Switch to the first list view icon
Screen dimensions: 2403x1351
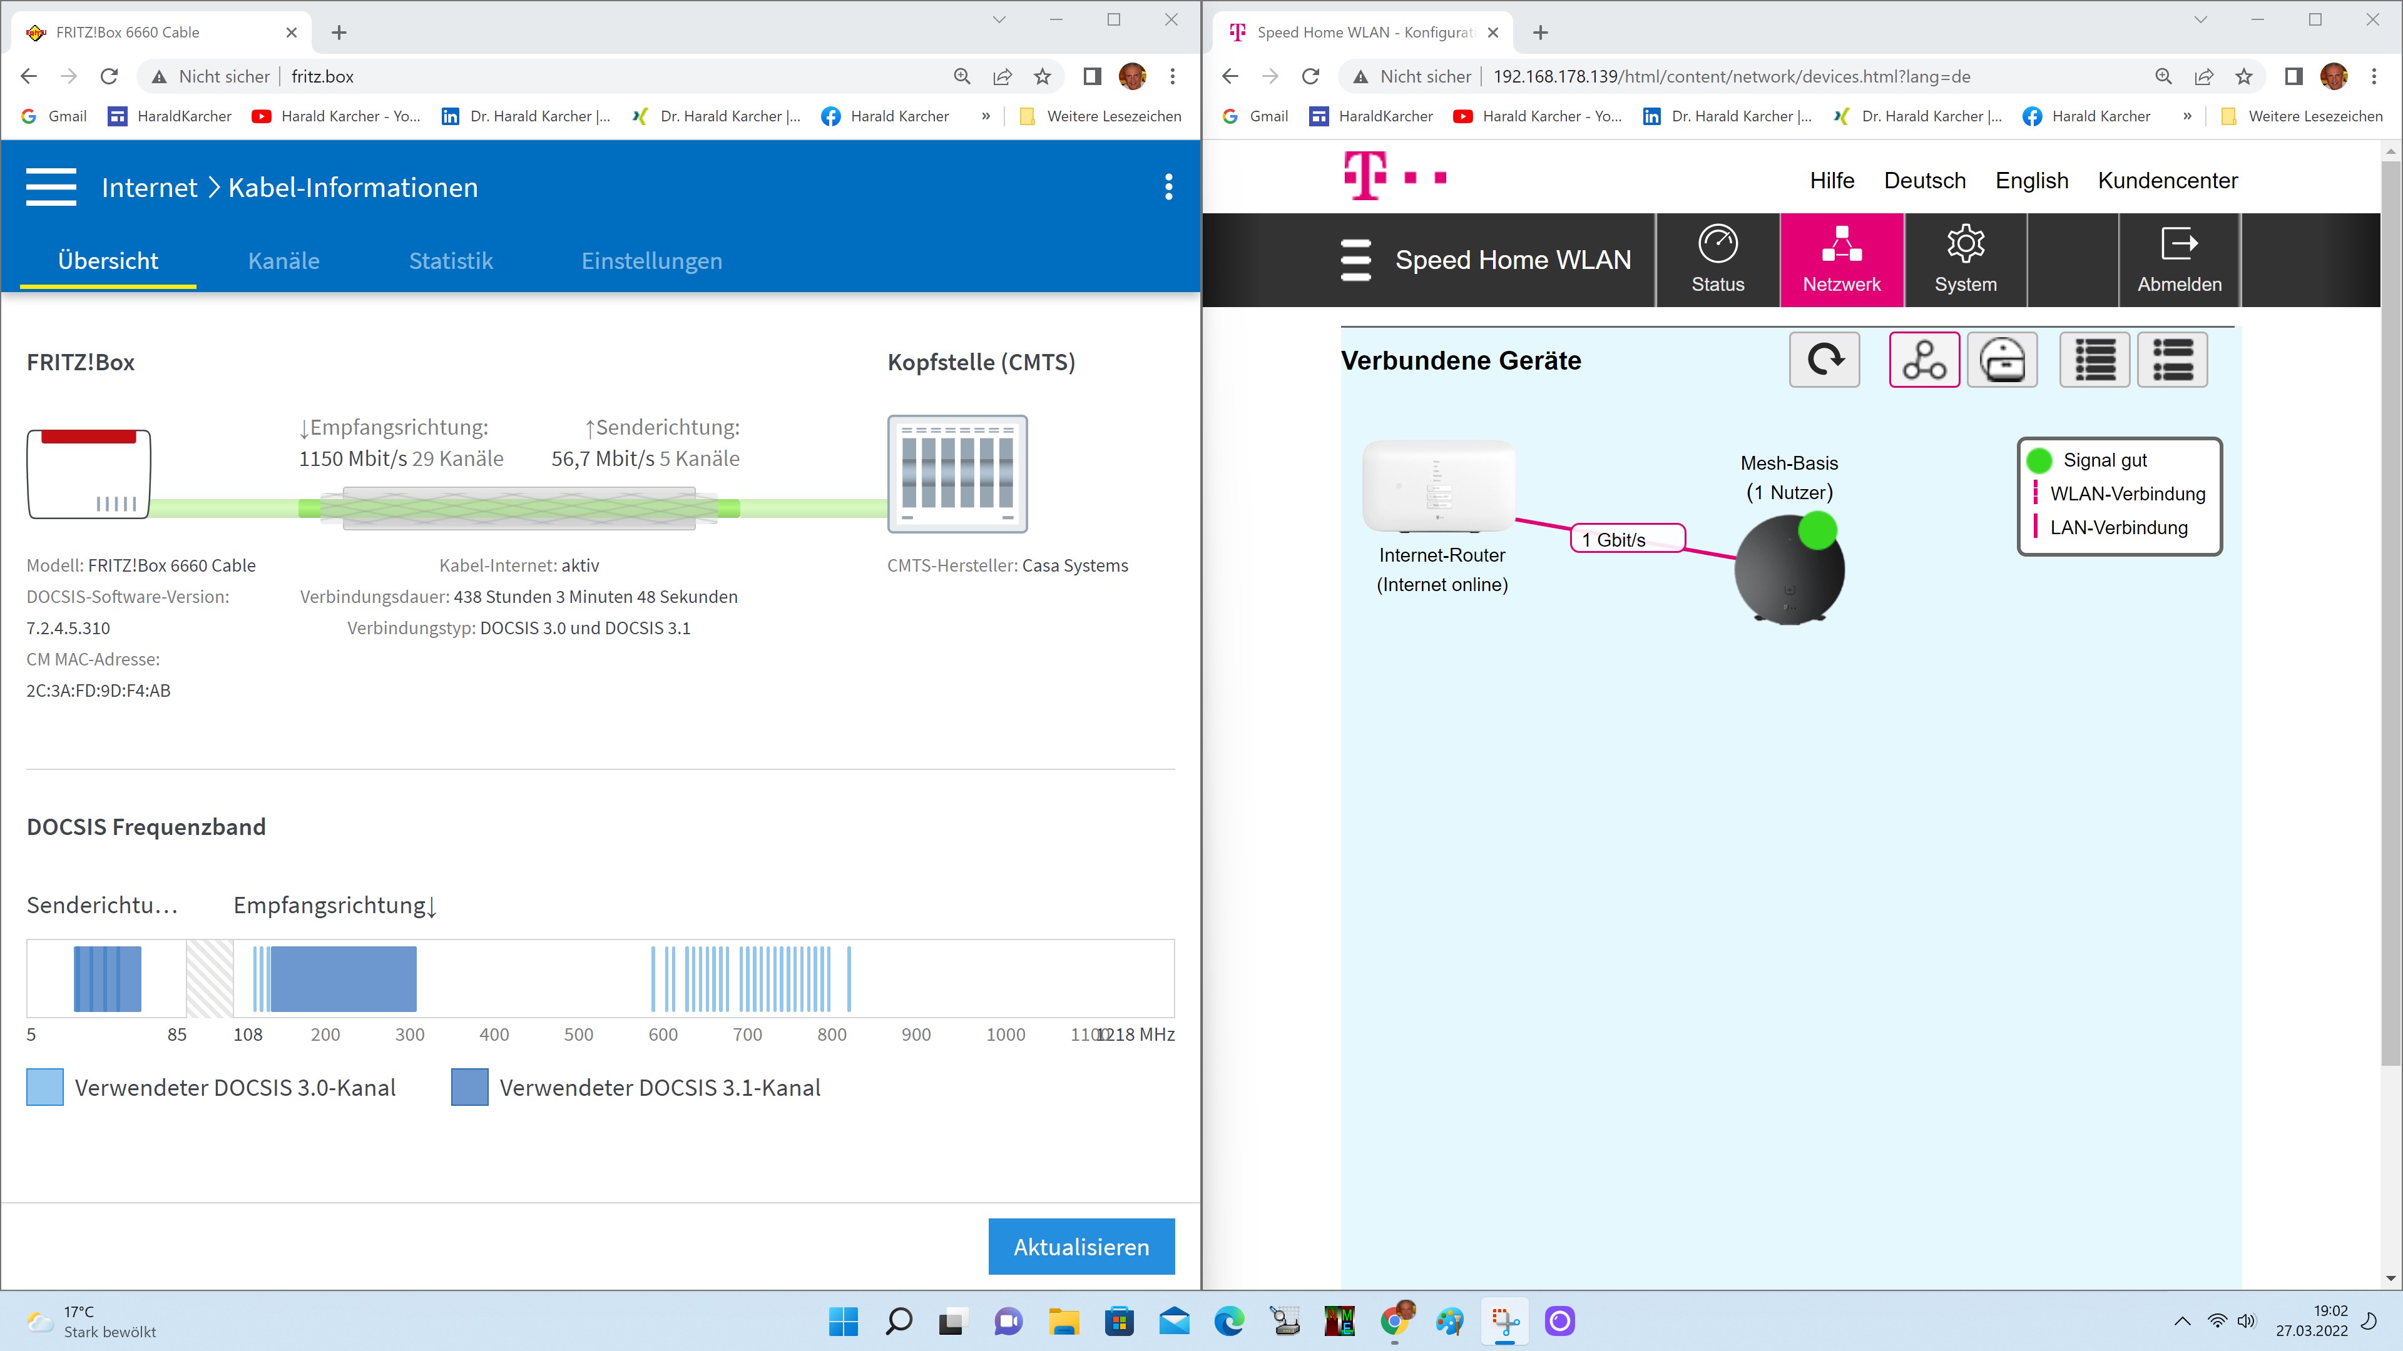coord(2094,360)
